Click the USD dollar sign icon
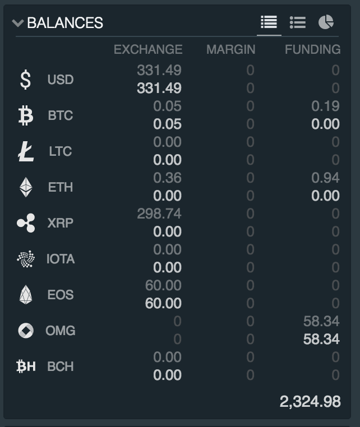 [25, 80]
